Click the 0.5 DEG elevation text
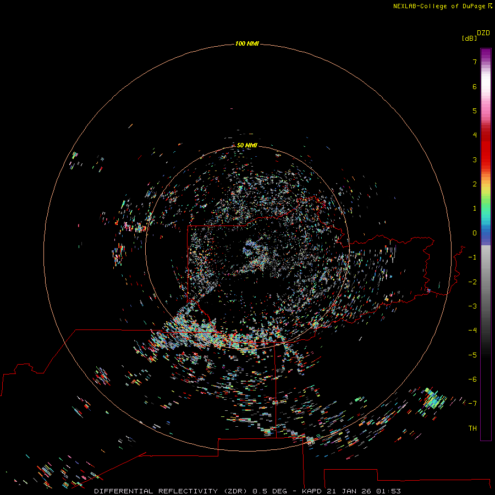 (269, 491)
